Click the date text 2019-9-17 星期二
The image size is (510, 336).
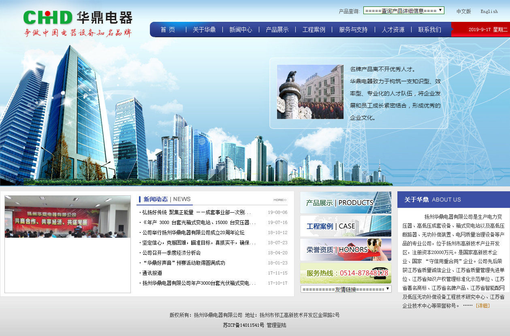(488, 30)
